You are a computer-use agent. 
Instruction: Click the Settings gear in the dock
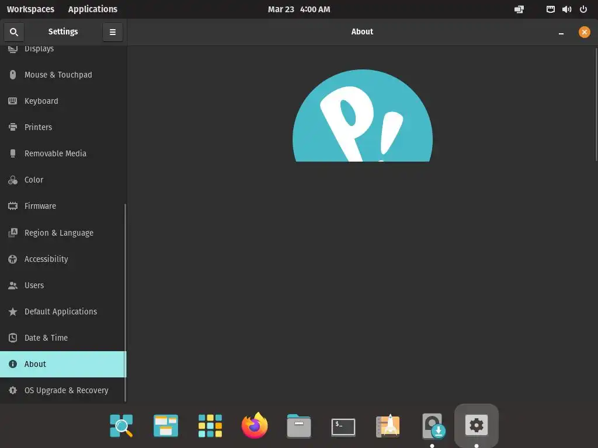coord(477,425)
